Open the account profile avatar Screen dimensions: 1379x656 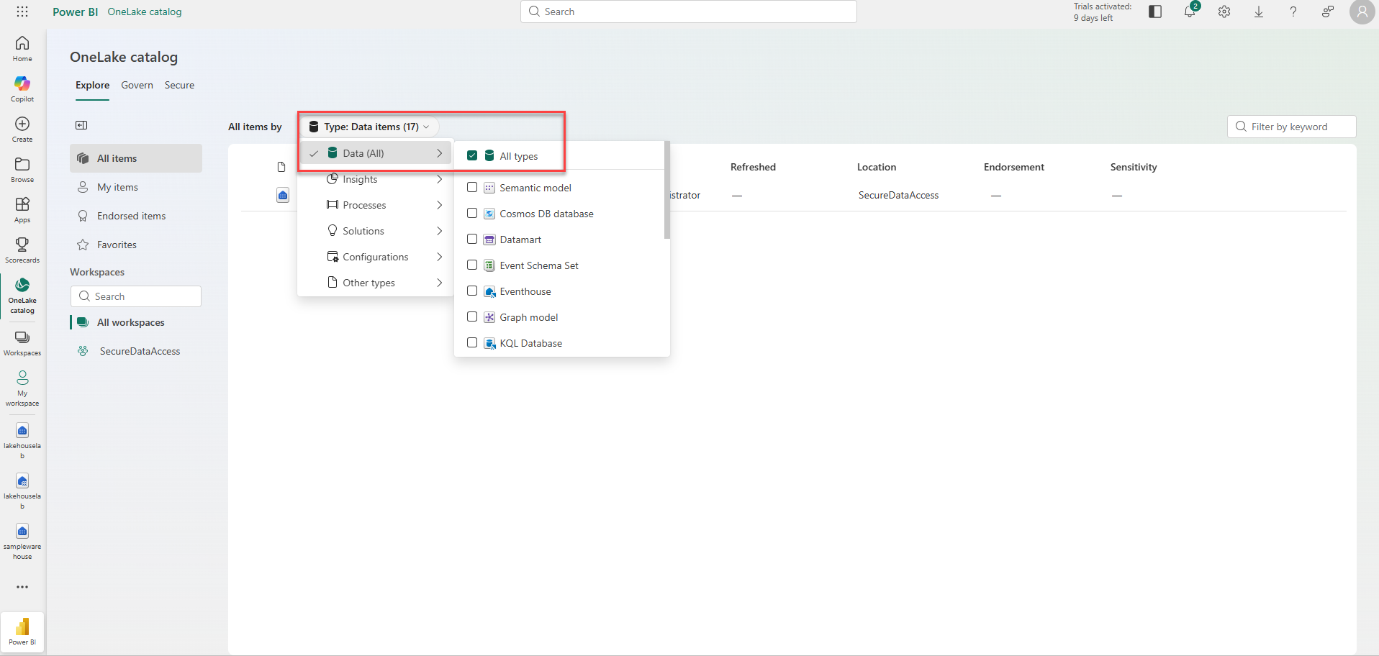click(x=1362, y=12)
